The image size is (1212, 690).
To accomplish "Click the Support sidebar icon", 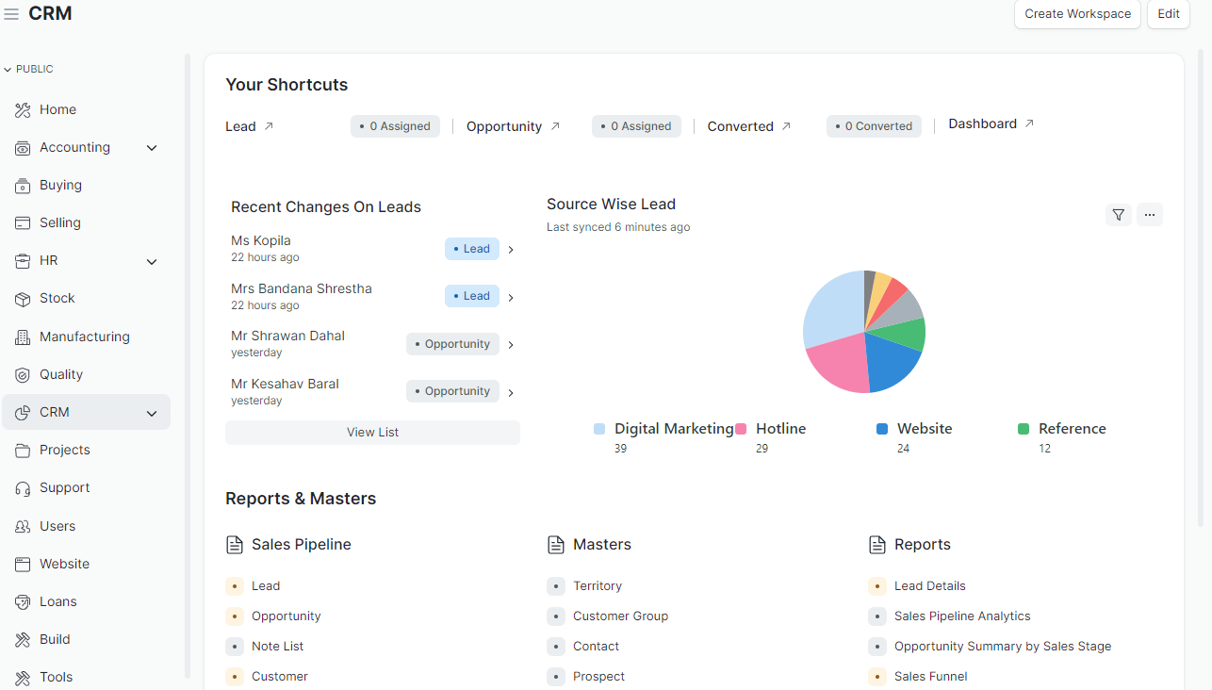I will point(23,487).
